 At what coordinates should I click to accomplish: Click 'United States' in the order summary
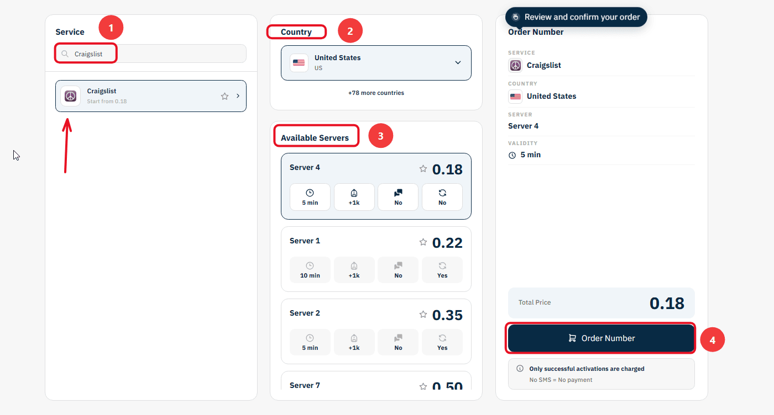pyautogui.click(x=551, y=96)
